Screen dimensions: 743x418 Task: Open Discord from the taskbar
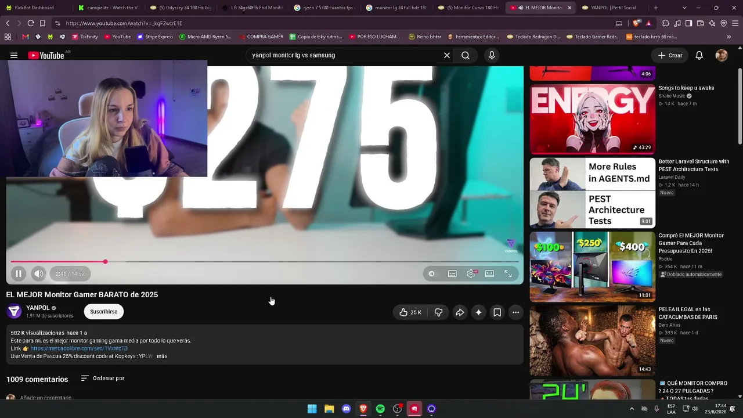347,409
